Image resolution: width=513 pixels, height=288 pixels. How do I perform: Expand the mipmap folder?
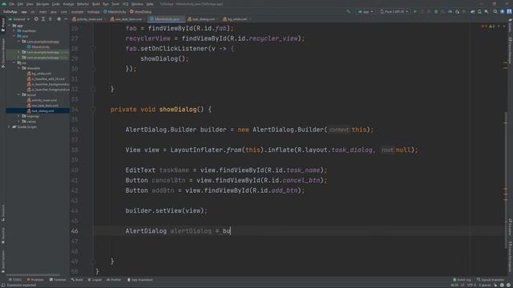click(x=19, y=116)
